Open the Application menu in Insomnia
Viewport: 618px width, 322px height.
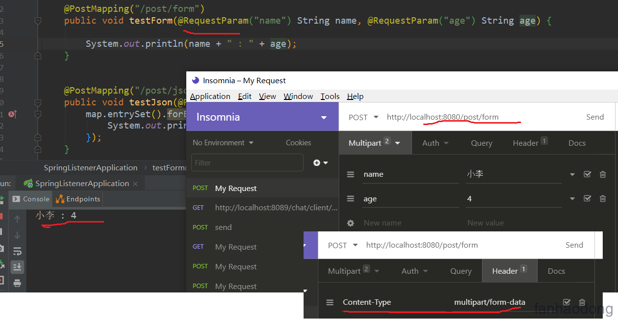210,96
